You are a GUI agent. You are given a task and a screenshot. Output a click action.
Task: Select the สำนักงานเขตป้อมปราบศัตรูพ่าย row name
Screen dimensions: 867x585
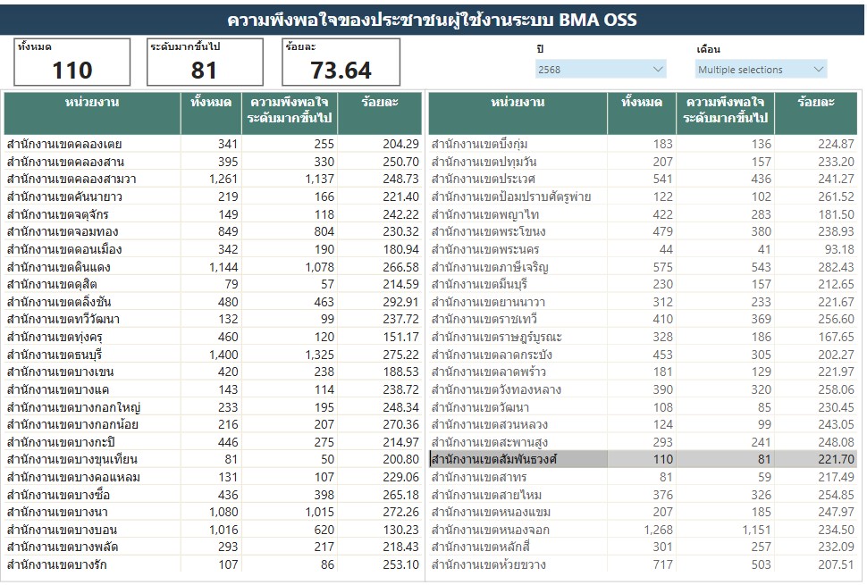(x=511, y=196)
